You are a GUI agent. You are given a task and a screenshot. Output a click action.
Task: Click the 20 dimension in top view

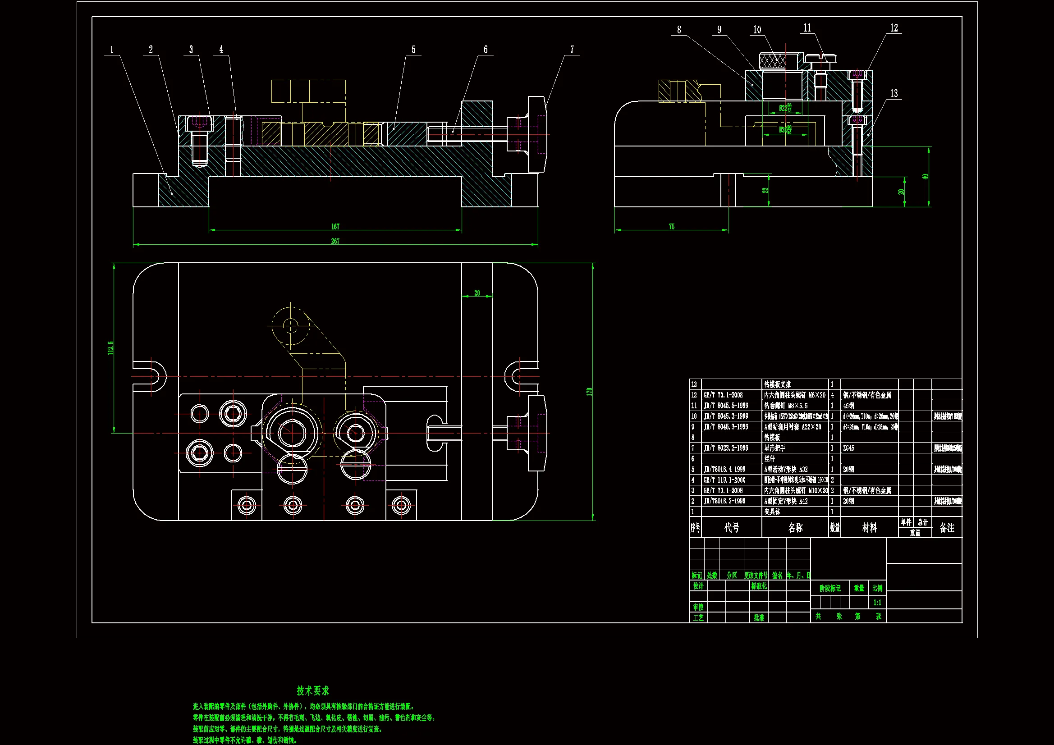pos(477,293)
